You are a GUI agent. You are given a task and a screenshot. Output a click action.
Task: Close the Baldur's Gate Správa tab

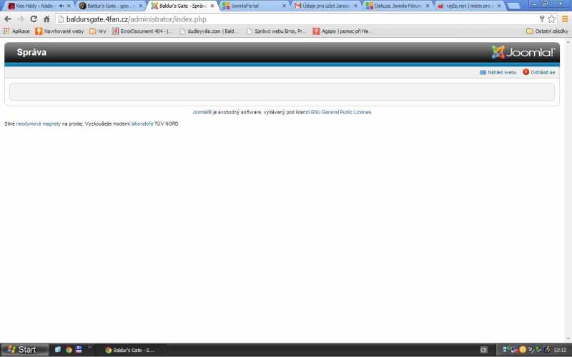coord(212,6)
